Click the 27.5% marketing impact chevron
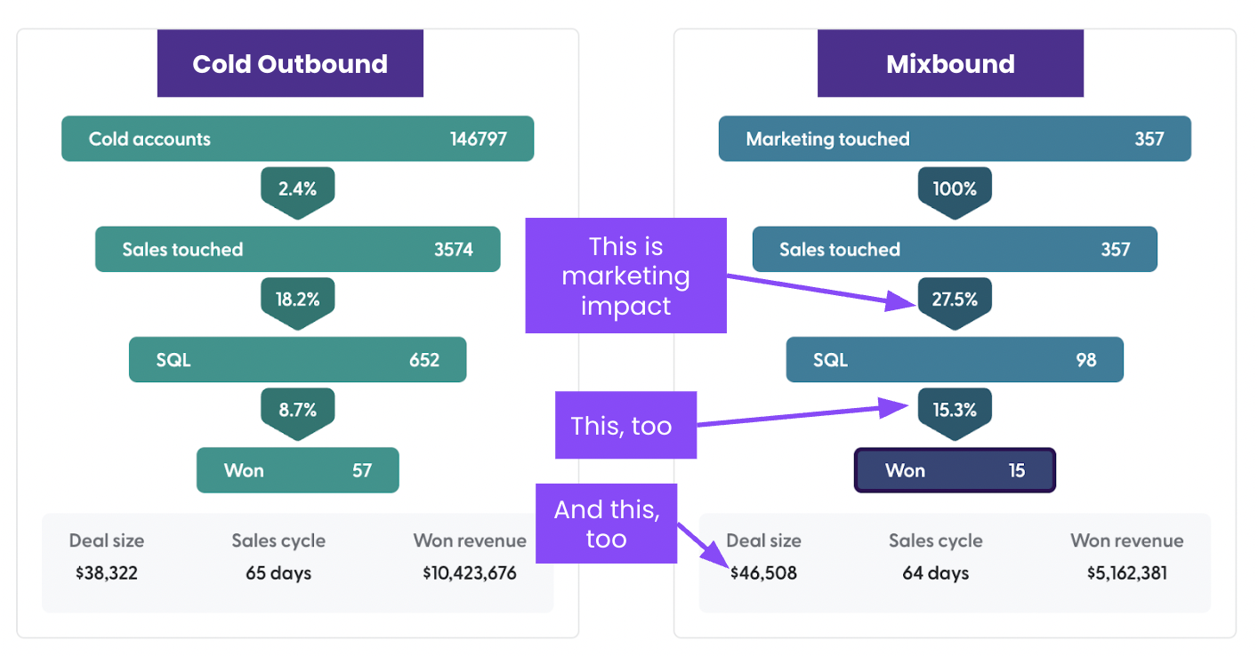1258x656 pixels. tap(955, 300)
